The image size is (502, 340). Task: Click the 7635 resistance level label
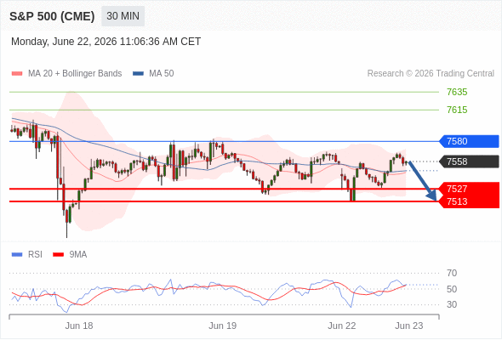pos(457,92)
